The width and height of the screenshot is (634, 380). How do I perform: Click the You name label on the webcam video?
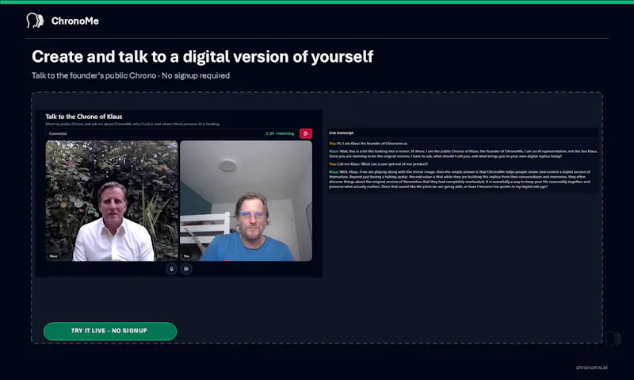pos(186,256)
